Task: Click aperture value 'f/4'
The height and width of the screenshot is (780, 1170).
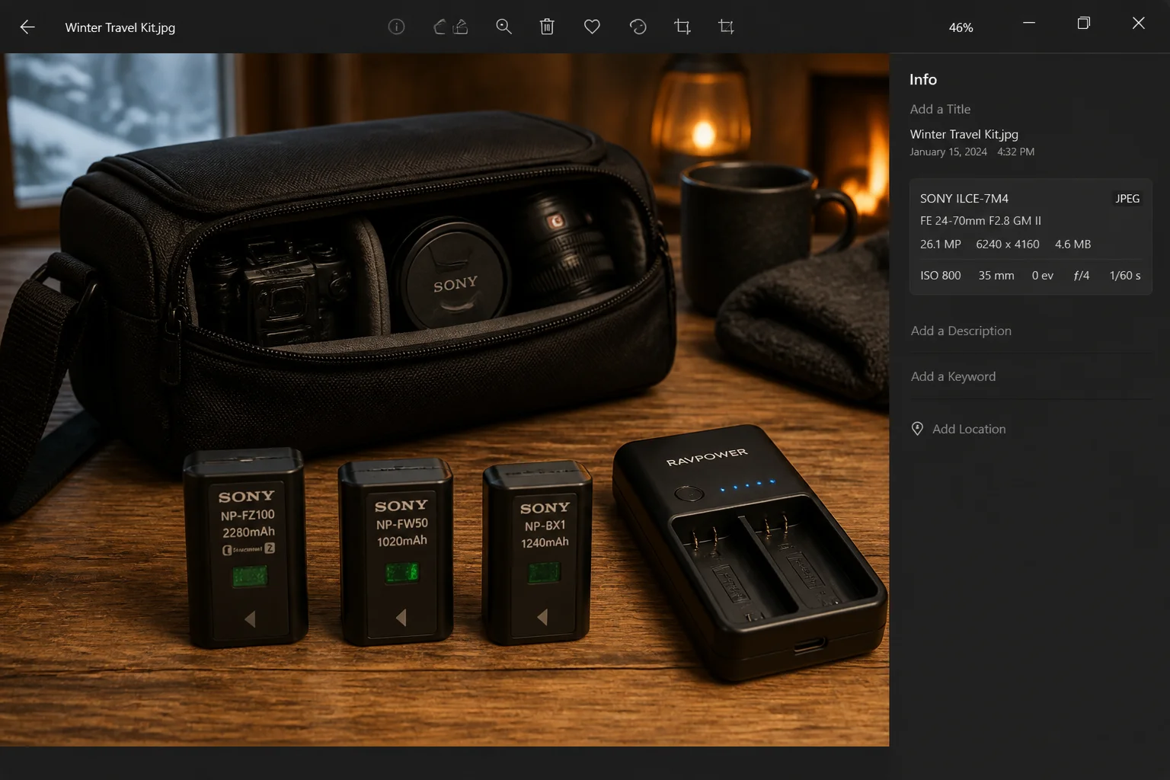Action: pyautogui.click(x=1081, y=275)
